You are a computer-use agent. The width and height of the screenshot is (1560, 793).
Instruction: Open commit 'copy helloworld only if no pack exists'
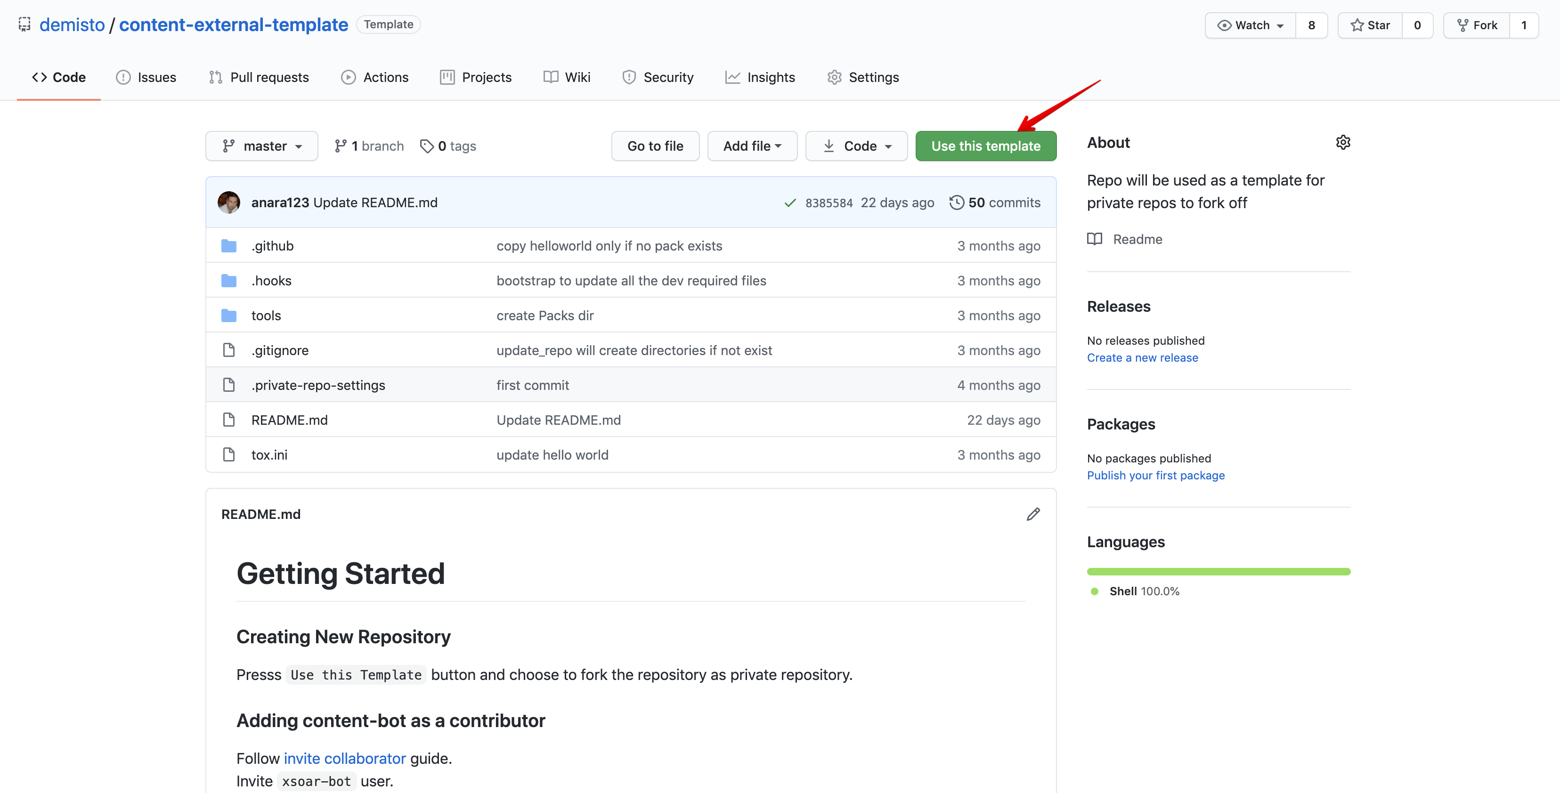point(609,246)
